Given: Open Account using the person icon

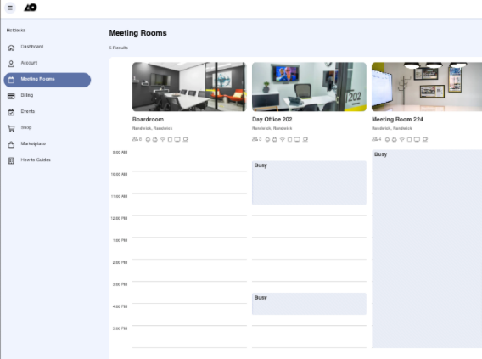Looking at the screenshot, I should [11, 64].
